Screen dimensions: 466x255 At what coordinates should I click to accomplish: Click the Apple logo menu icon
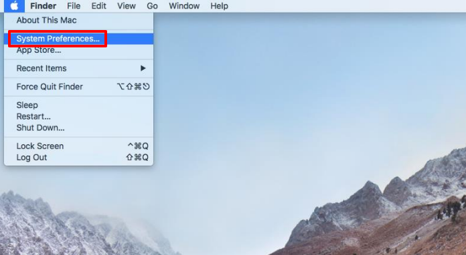click(x=14, y=6)
